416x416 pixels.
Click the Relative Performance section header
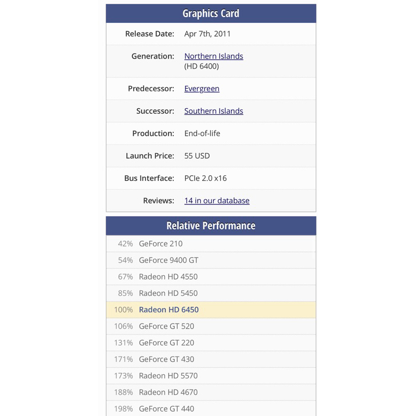211,226
